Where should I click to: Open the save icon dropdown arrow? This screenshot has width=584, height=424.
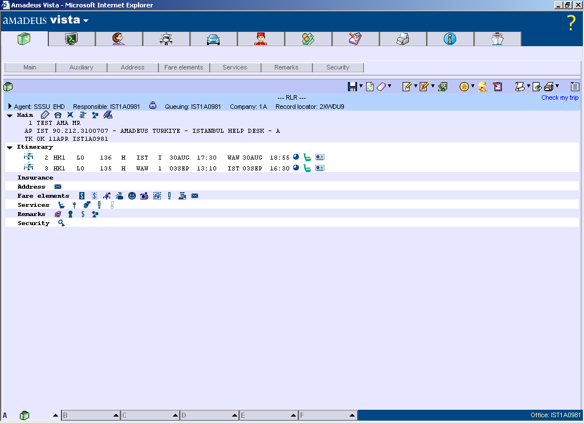pos(361,86)
